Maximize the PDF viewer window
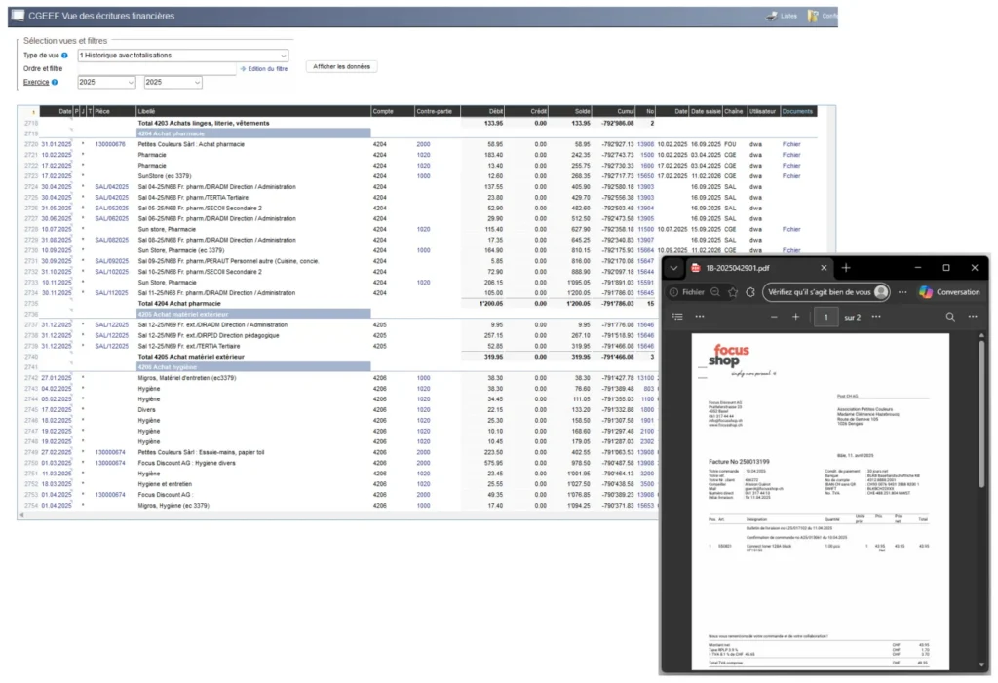The width and height of the screenshot is (998, 683). [x=945, y=268]
